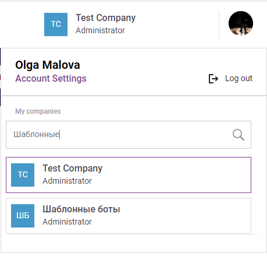
Task: Click Administrator role under header company name
Action: 100,30
